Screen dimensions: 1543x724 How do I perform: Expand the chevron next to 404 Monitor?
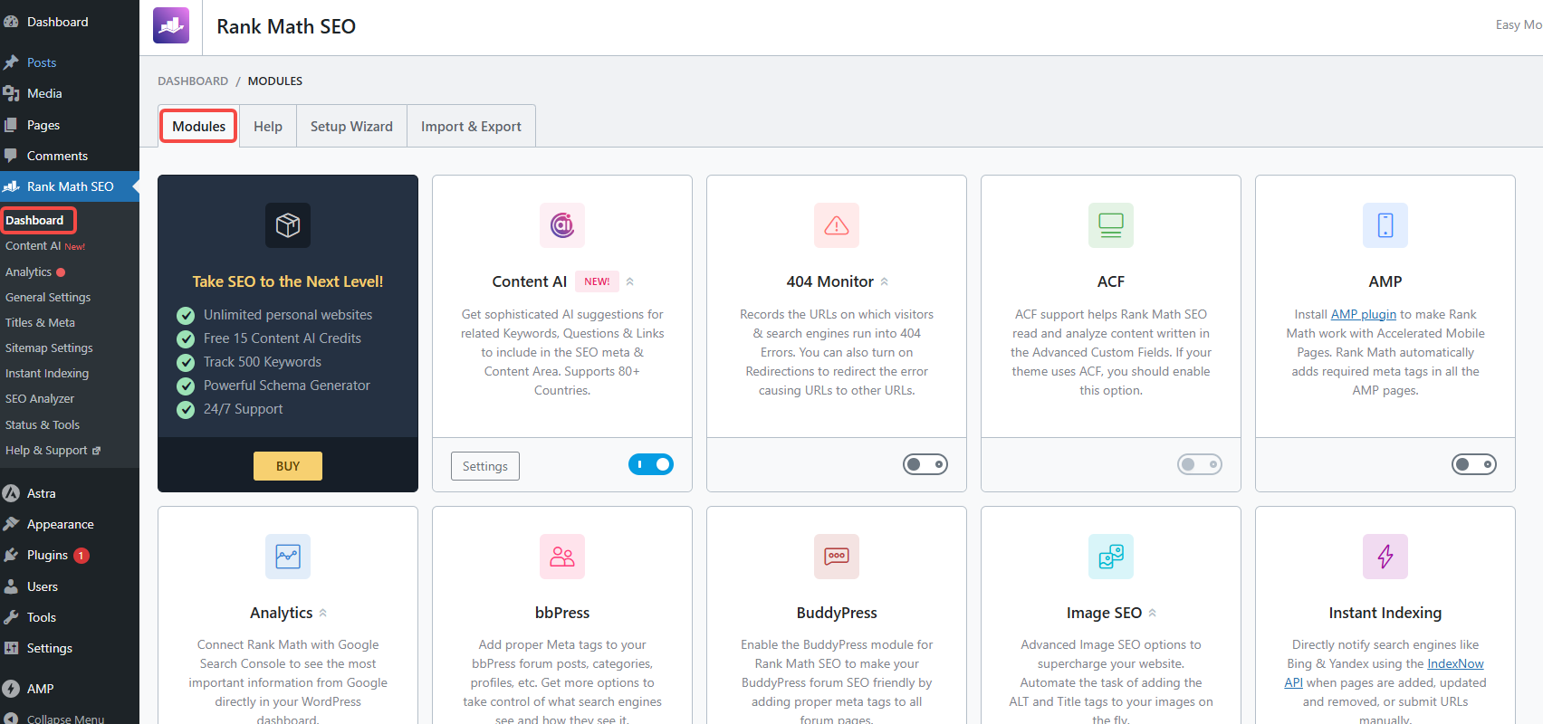pos(885,282)
